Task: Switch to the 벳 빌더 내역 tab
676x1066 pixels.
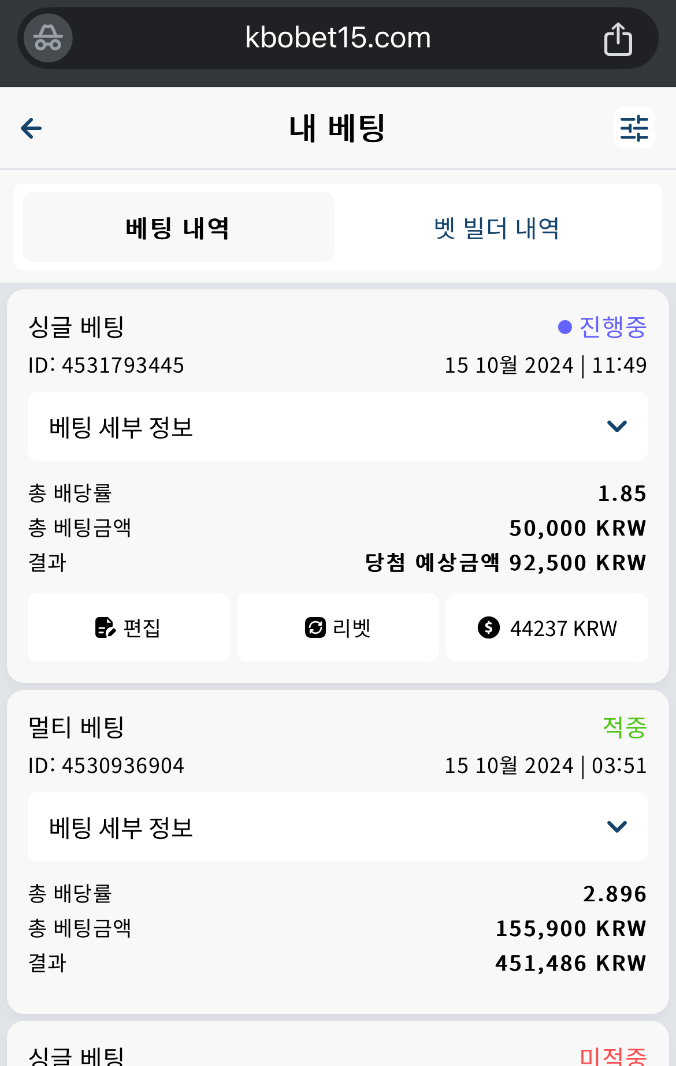Action: pos(497,227)
